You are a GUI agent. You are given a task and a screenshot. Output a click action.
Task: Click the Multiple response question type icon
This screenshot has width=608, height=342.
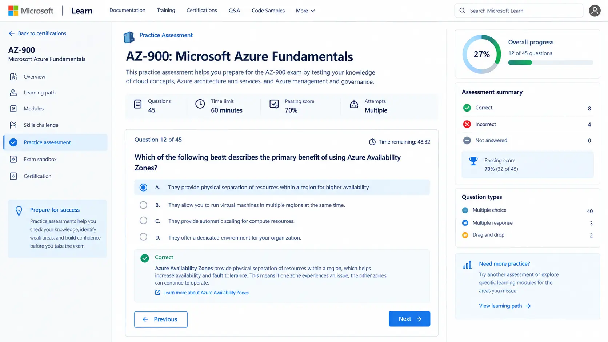(x=465, y=223)
